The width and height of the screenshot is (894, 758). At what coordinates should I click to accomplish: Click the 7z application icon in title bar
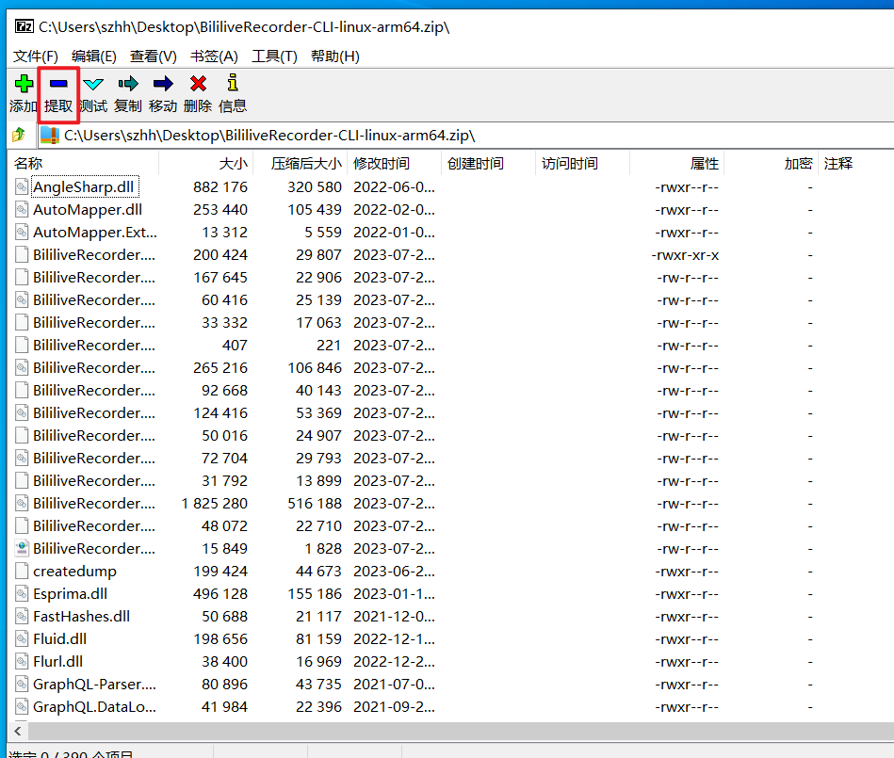(x=24, y=26)
